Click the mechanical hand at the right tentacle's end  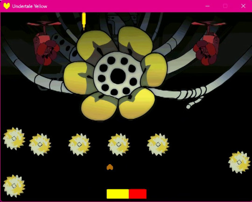[x=195, y=102]
